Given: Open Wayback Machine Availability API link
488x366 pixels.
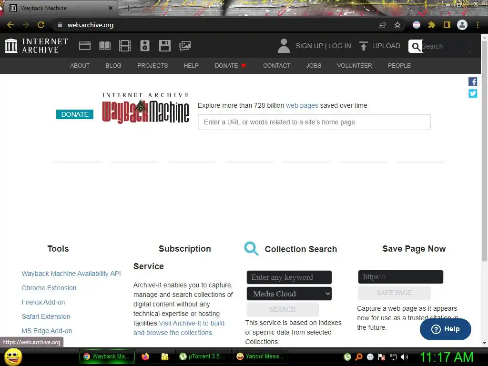Looking at the screenshot, I should pyautogui.click(x=71, y=274).
